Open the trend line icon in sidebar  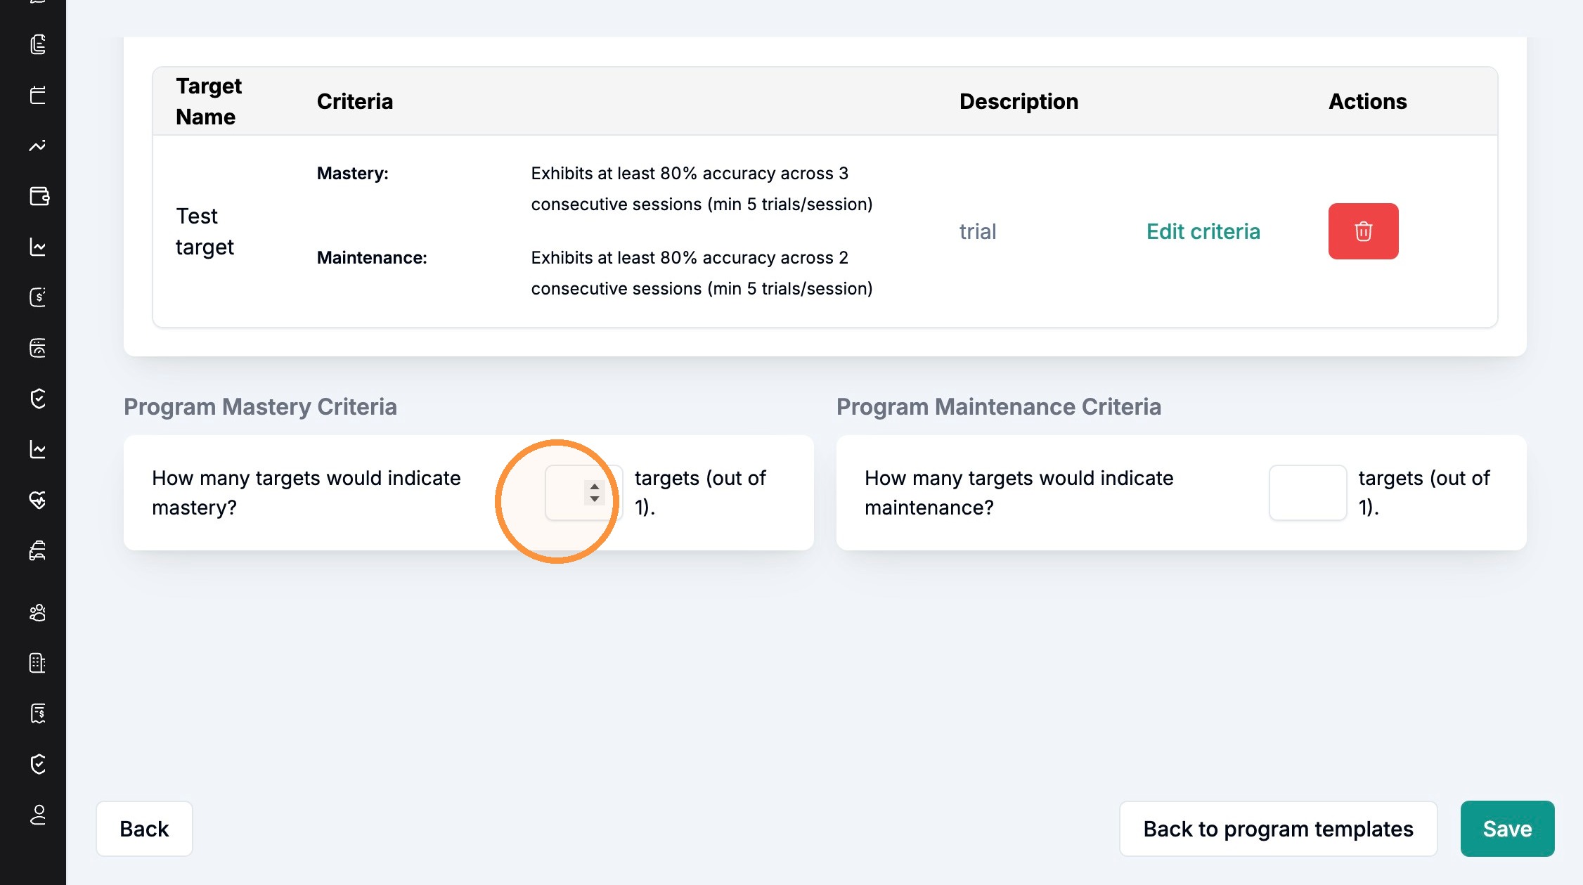click(x=38, y=146)
